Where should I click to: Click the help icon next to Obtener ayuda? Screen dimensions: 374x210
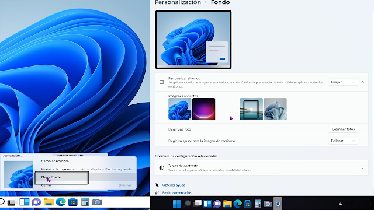coord(157,185)
